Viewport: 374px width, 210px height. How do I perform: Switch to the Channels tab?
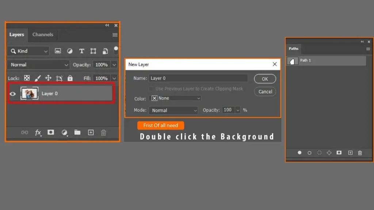(43, 35)
